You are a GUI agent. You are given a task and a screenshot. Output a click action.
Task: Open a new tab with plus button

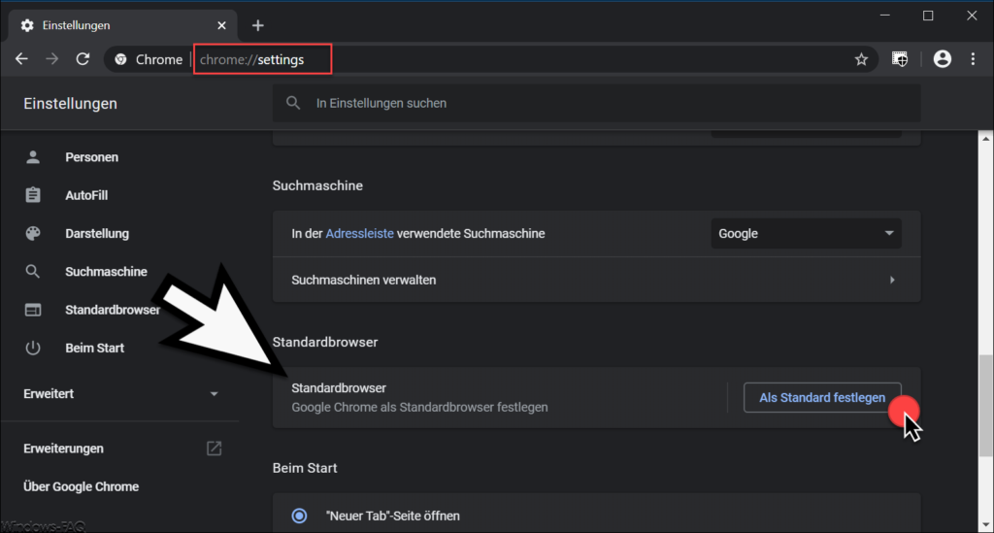coord(257,25)
